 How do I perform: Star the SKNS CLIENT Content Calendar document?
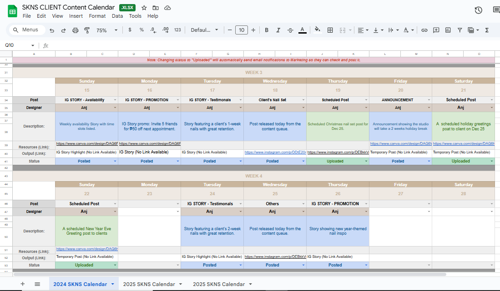tap(144, 8)
